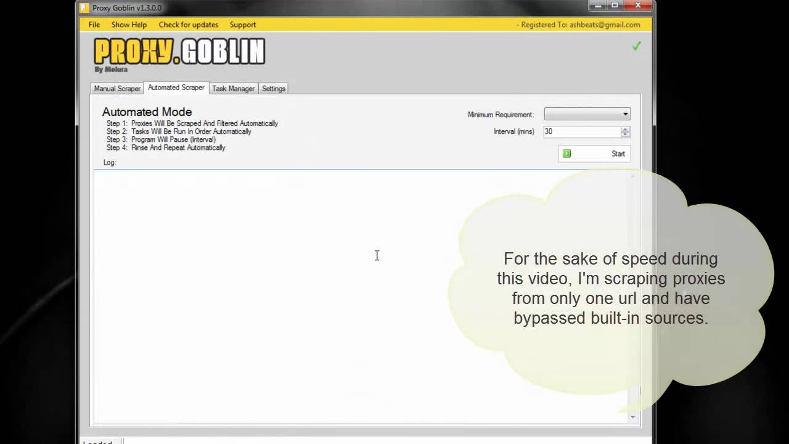Click Check for updates menu item

188,25
